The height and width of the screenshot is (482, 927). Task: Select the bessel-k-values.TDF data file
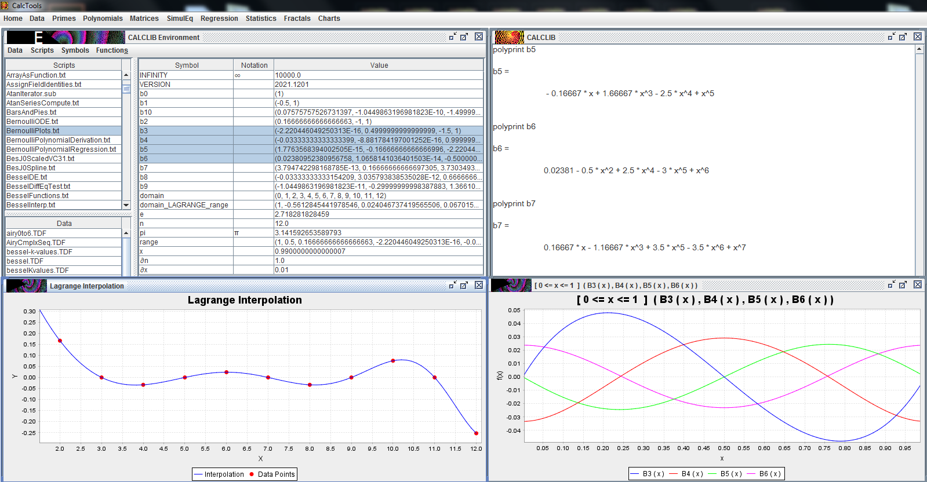click(64, 252)
